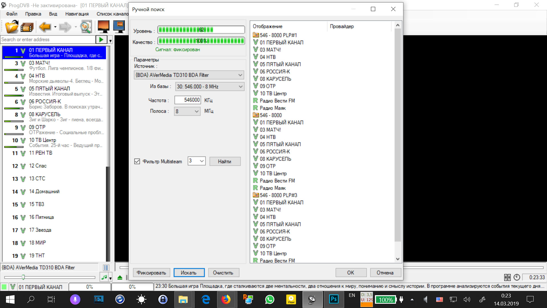Image resolution: width=547 pixels, height=308 pixels.
Task: Open the Список каналов menu
Action: tap(112, 14)
